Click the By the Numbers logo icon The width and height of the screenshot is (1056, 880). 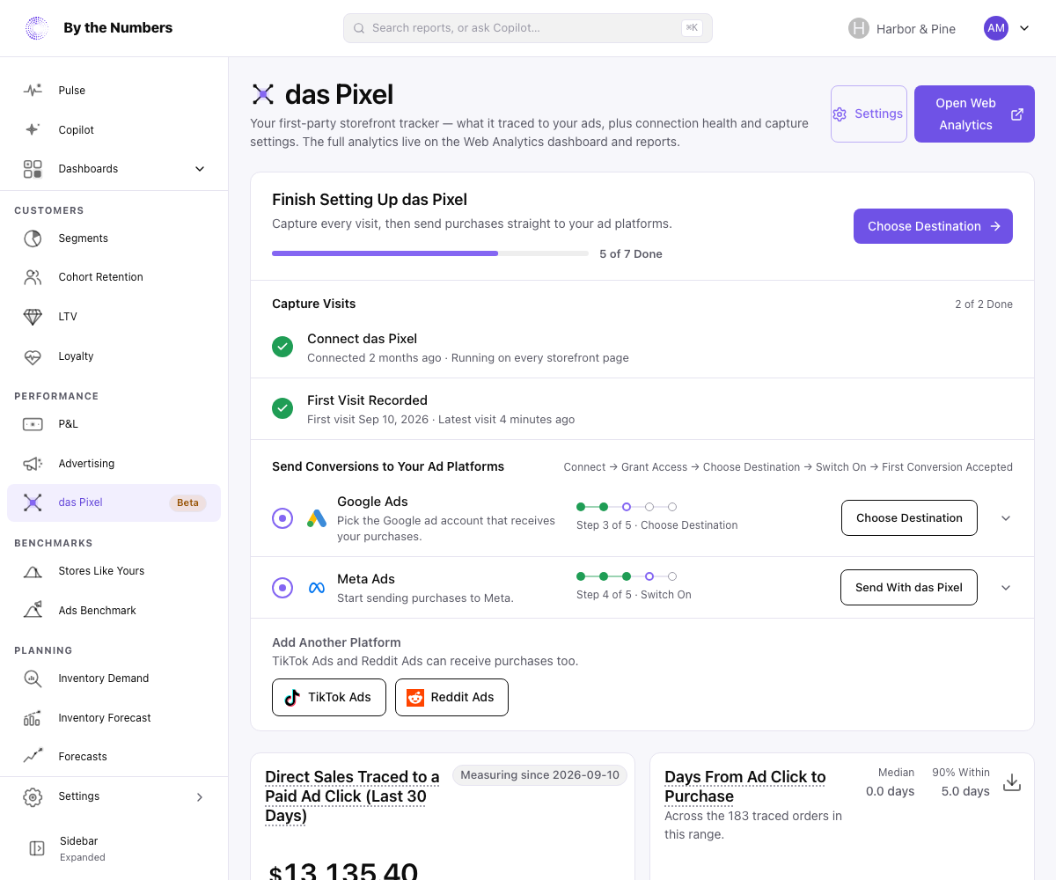click(37, 28)
